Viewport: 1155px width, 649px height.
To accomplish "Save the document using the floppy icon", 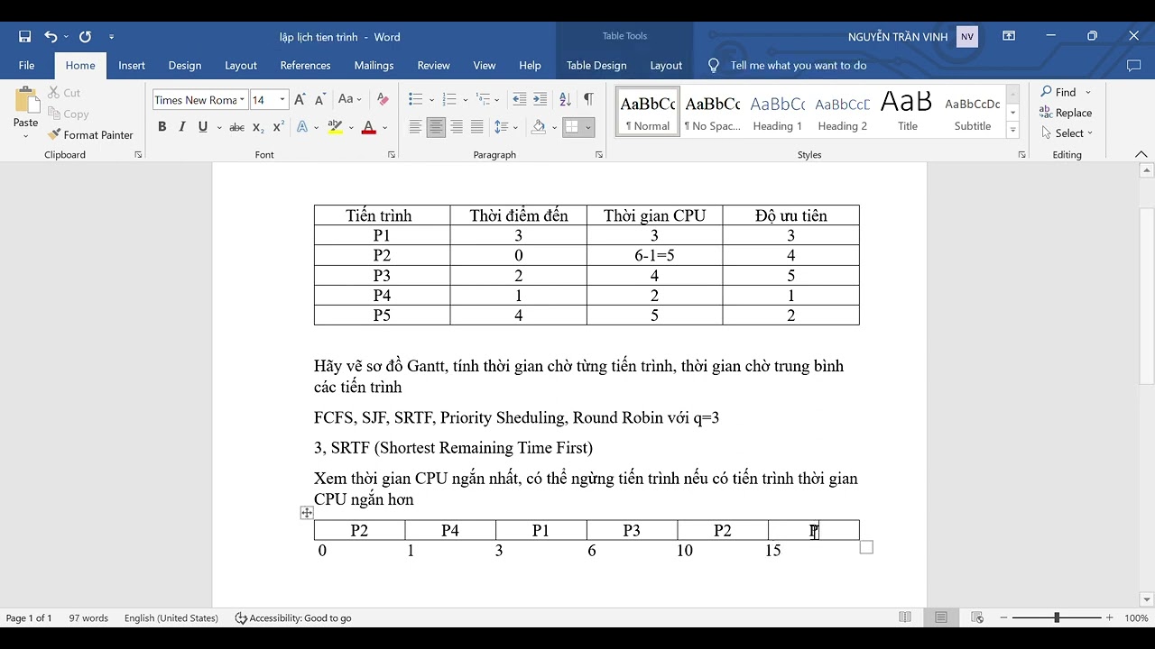I will click(24, 37).
